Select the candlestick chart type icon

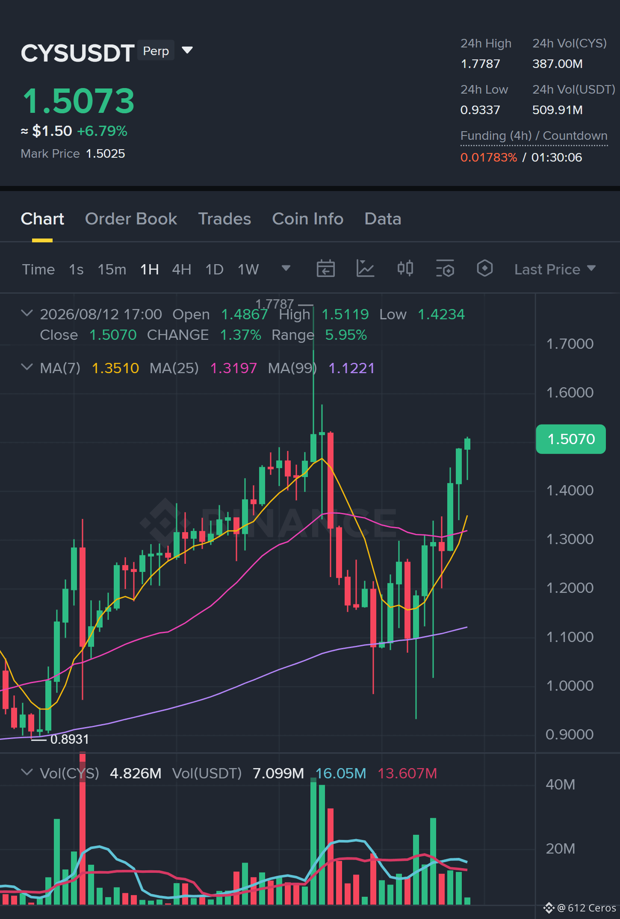click(405, 269)
